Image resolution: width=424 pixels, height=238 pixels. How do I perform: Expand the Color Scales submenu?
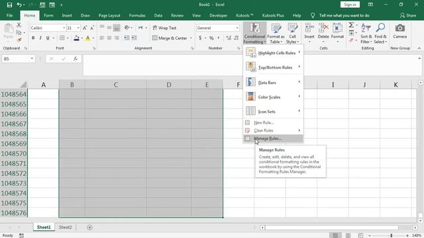pyautogui.click(x=273, y=97)
